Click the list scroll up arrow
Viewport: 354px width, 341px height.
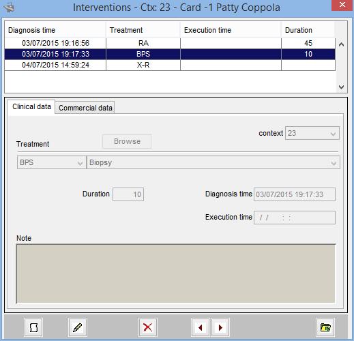pyautogui.click(x=341, y=44)
